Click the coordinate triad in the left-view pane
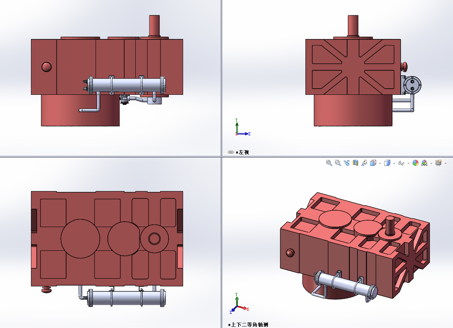The image size is (453, 328). tap(242, 127)
